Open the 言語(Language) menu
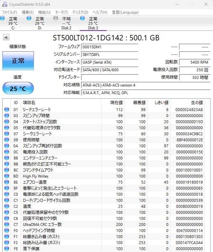Viewport: 213px width, 252px height. tap(125, 12)
